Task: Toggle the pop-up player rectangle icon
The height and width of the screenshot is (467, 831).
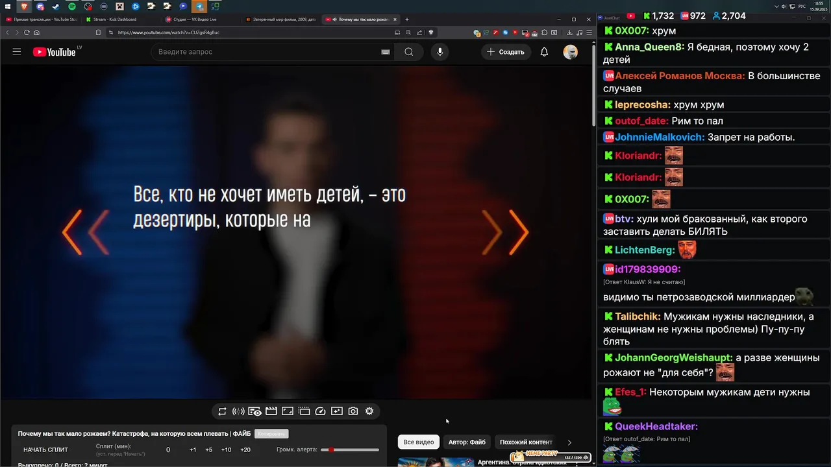Action: coord(288,411)
